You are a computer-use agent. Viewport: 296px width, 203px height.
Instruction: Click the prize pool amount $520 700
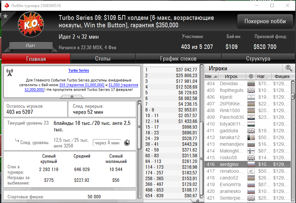pyautogui.click(x=265, y=47)
